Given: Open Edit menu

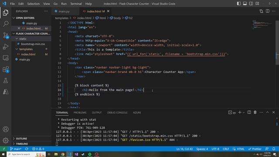Looking at the screenshot, I should pyautogui.click(x=21, y=3).
